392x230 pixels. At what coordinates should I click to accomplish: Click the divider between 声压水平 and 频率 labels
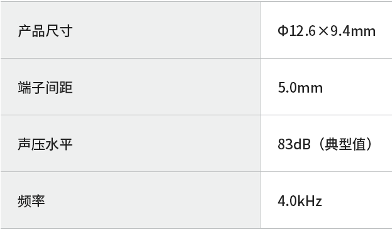(x=130, y=171)
